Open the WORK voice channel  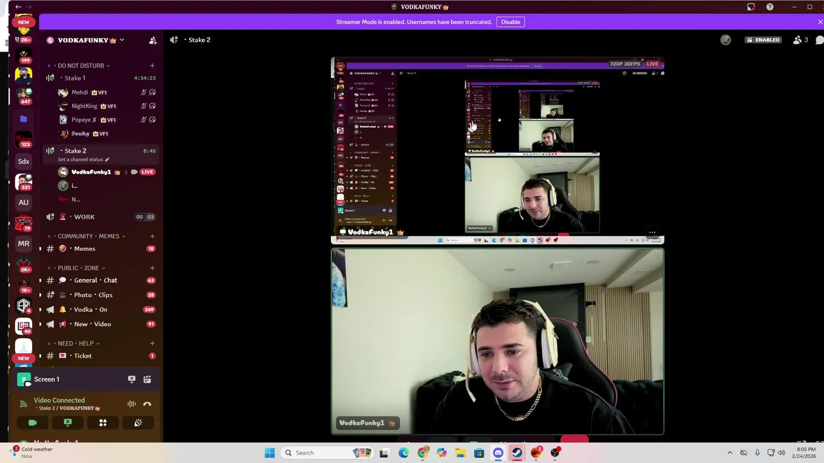coord(100,217)
